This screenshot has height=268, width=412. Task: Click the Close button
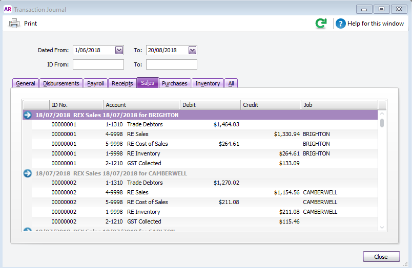(381, 256)
